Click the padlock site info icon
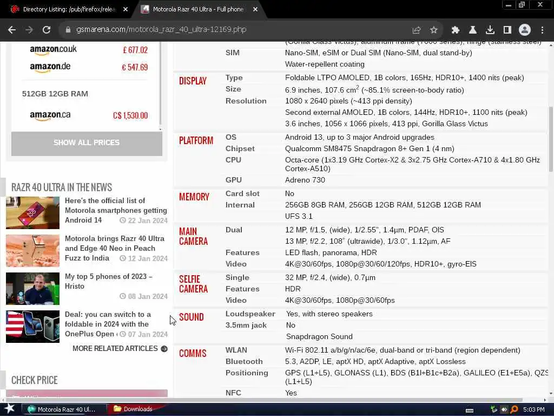This screenshot has width=554, height=416. 68,30
